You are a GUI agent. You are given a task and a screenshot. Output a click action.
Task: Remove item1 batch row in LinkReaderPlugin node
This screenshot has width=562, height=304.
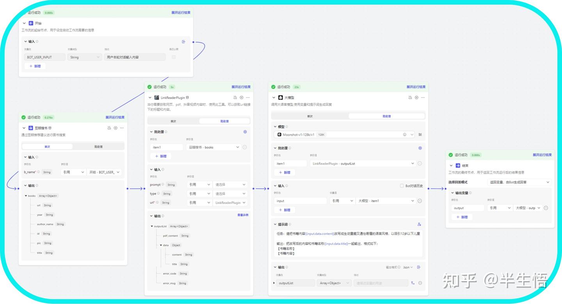coord(245,147)
